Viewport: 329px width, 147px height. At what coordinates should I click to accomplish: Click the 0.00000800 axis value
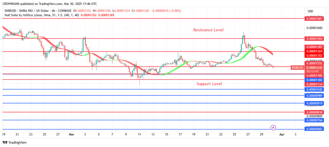point(315,116)
